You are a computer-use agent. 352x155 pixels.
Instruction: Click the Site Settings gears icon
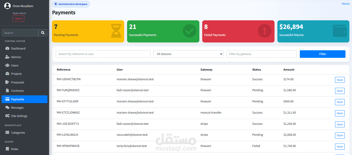7,116
